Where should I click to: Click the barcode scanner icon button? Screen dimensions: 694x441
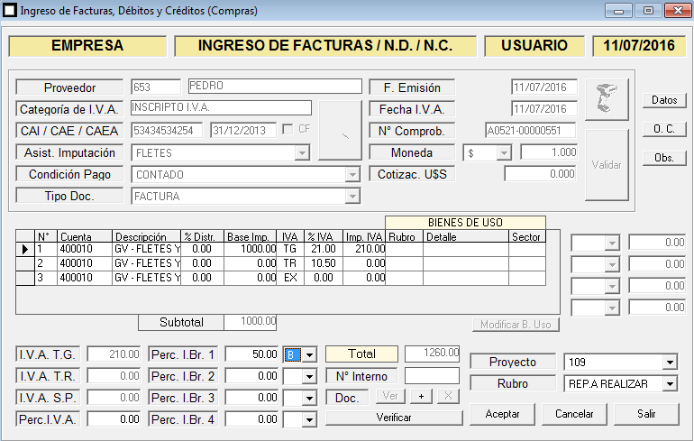tap(607, 99)
